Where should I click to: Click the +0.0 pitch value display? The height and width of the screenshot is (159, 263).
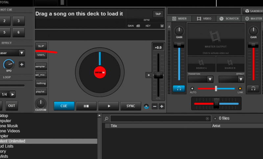[x=158, y=48]
